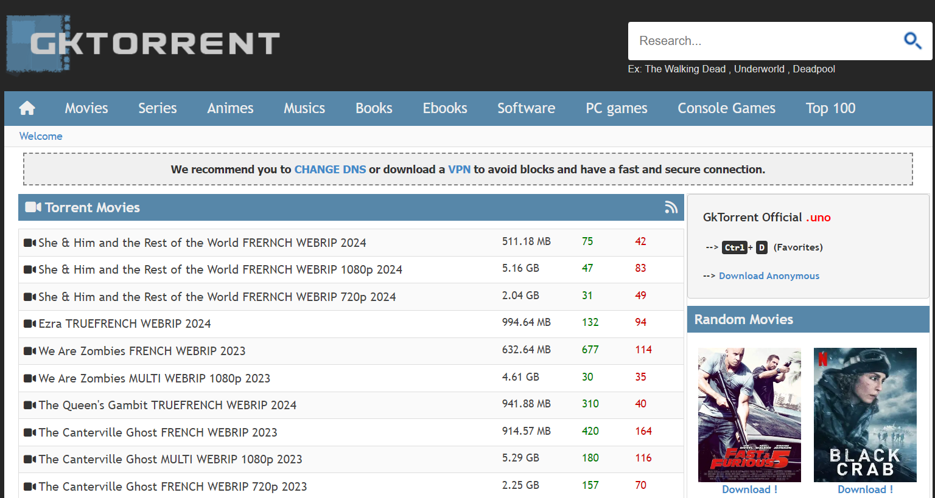The width and height of the screenshot is (935, 498).
Task: Click camera icon beside Canterville Ghost FRENCH WEBRIP 2023
Action: [x=30, y=432]
